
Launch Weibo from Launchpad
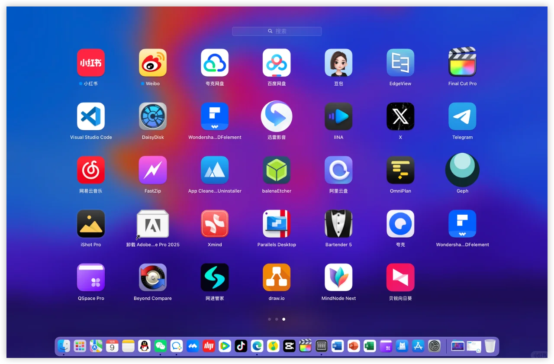(x=153, y=63)
